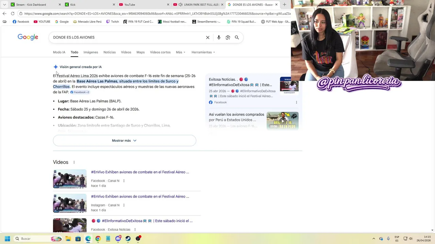Open File Explorer from the taskbar

(x=68, y=239)
